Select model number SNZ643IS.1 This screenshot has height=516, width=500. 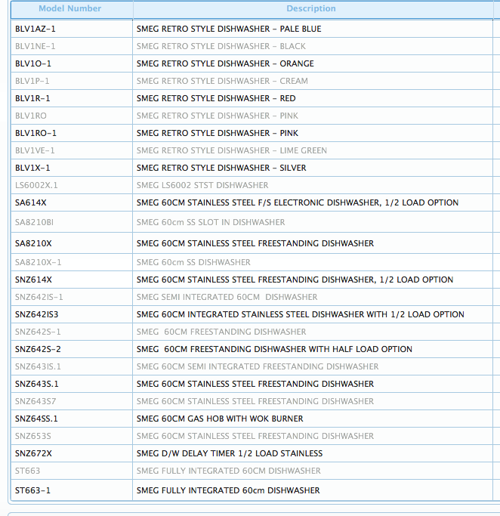[x=38, y=367]
